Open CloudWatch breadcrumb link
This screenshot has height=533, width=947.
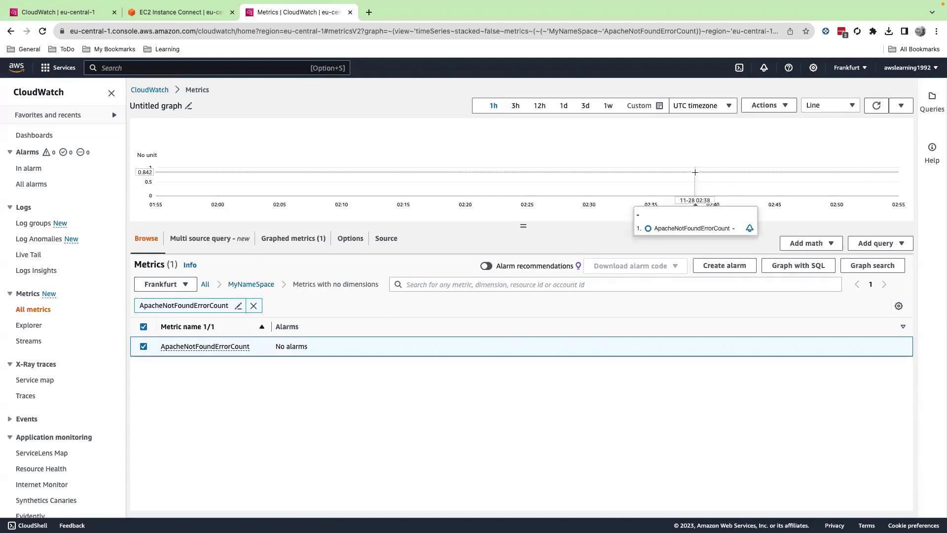click(149, 90)
